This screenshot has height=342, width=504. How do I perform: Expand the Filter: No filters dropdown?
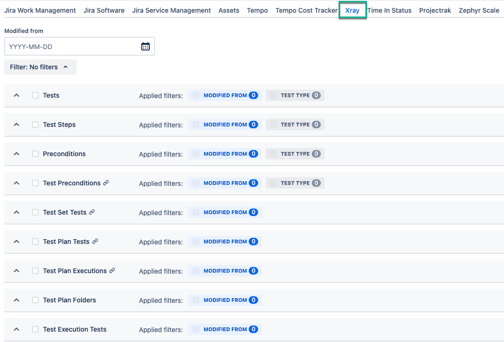point(40,67)
